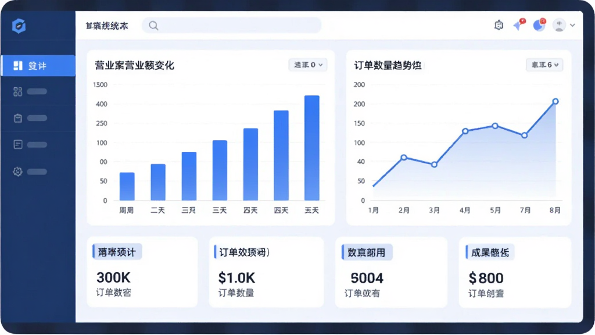The height and width of the screenshot is (335, 595).
Task: Select the 300K stat card value
Action: 113,277
